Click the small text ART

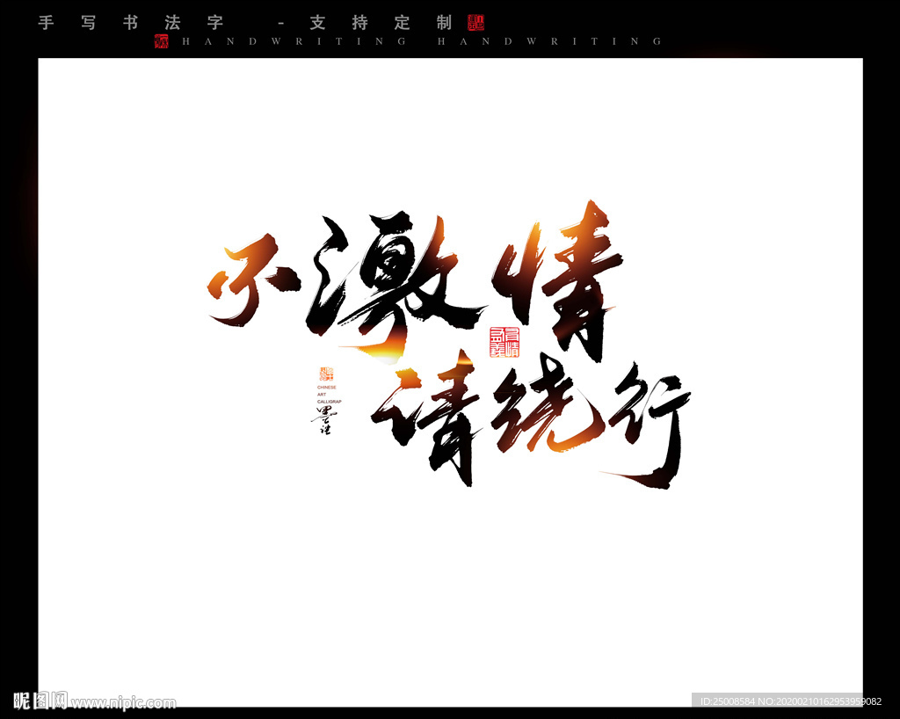[322, 395]
